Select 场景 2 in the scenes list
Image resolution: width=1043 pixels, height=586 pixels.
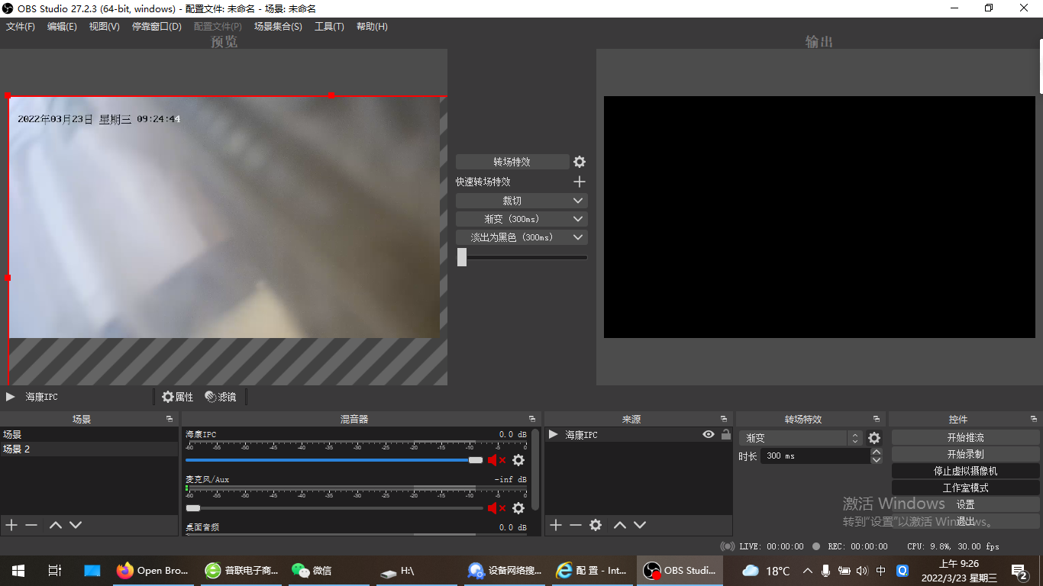coord(89,449)
